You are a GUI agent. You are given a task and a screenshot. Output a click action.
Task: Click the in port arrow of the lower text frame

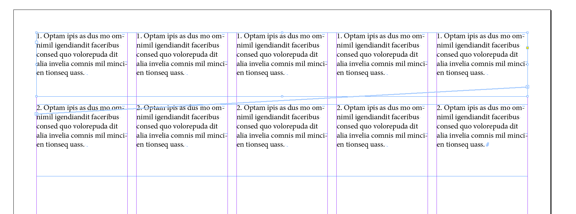click(x=36, y=114)
